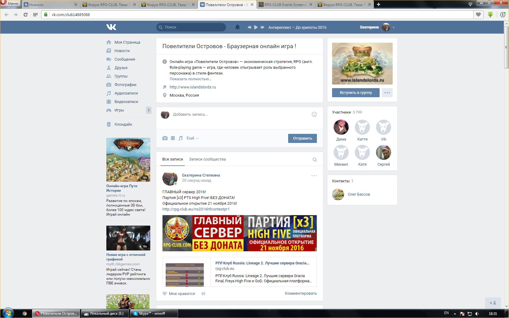Switch to the Новости browser tab

[50, 5]
